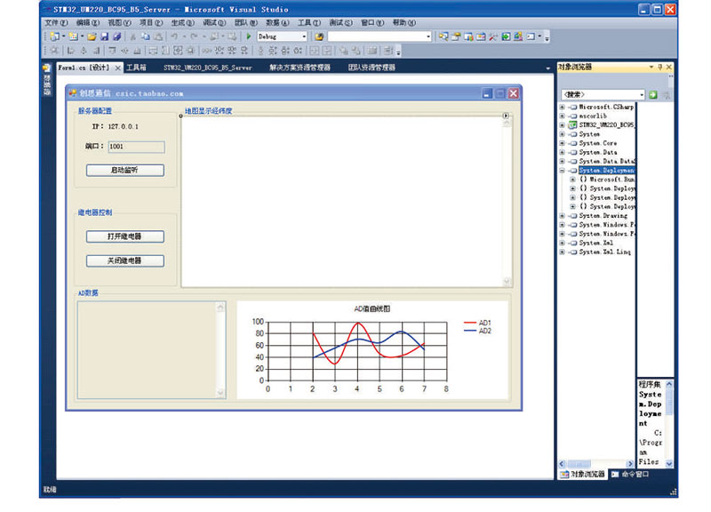Click the Copy icon in the toolbar

point(146,36)
